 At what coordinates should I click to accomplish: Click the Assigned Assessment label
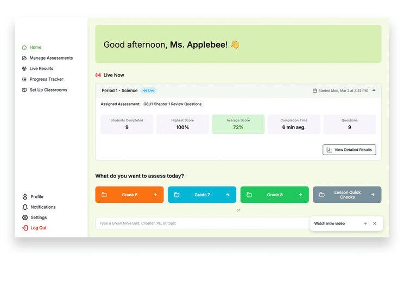(x=121, y=104)
